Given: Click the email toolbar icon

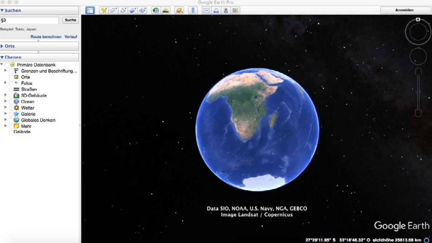Looking at the screenshot, I should coord(207,10).
